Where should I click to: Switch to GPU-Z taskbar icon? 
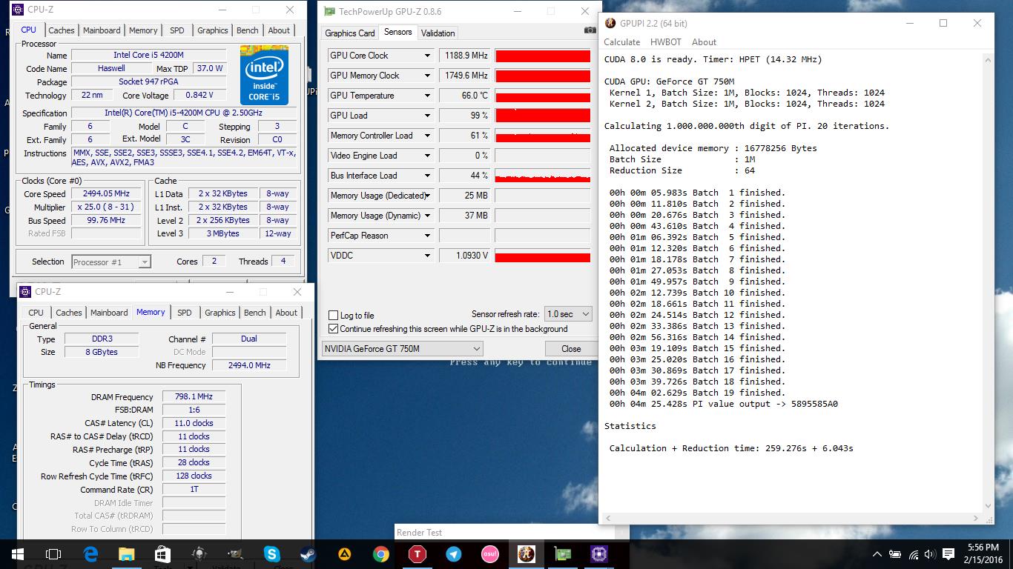coord(563,554)
